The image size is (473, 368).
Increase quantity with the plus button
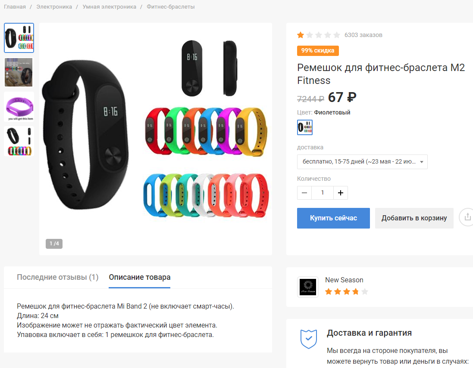(341, 193)
